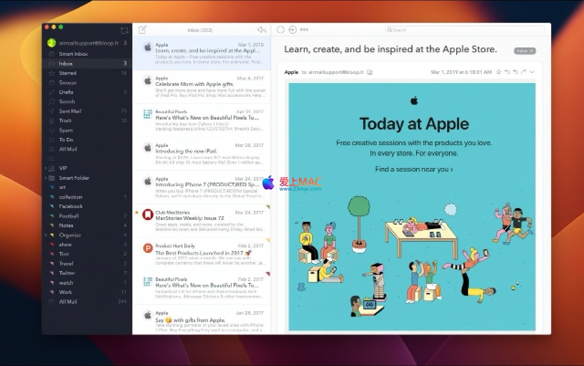584x366 pixels.
Task: Click the empty circle toolbar button
Action: (280, 30)
